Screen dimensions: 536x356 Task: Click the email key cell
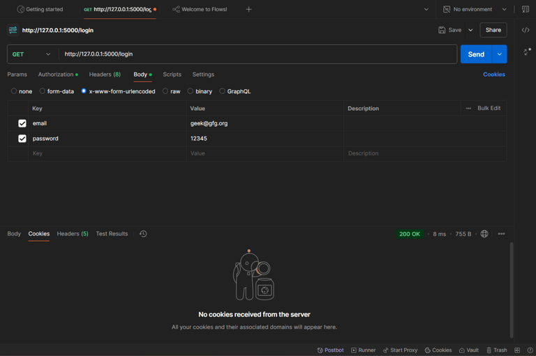click(x=107, y=123)
